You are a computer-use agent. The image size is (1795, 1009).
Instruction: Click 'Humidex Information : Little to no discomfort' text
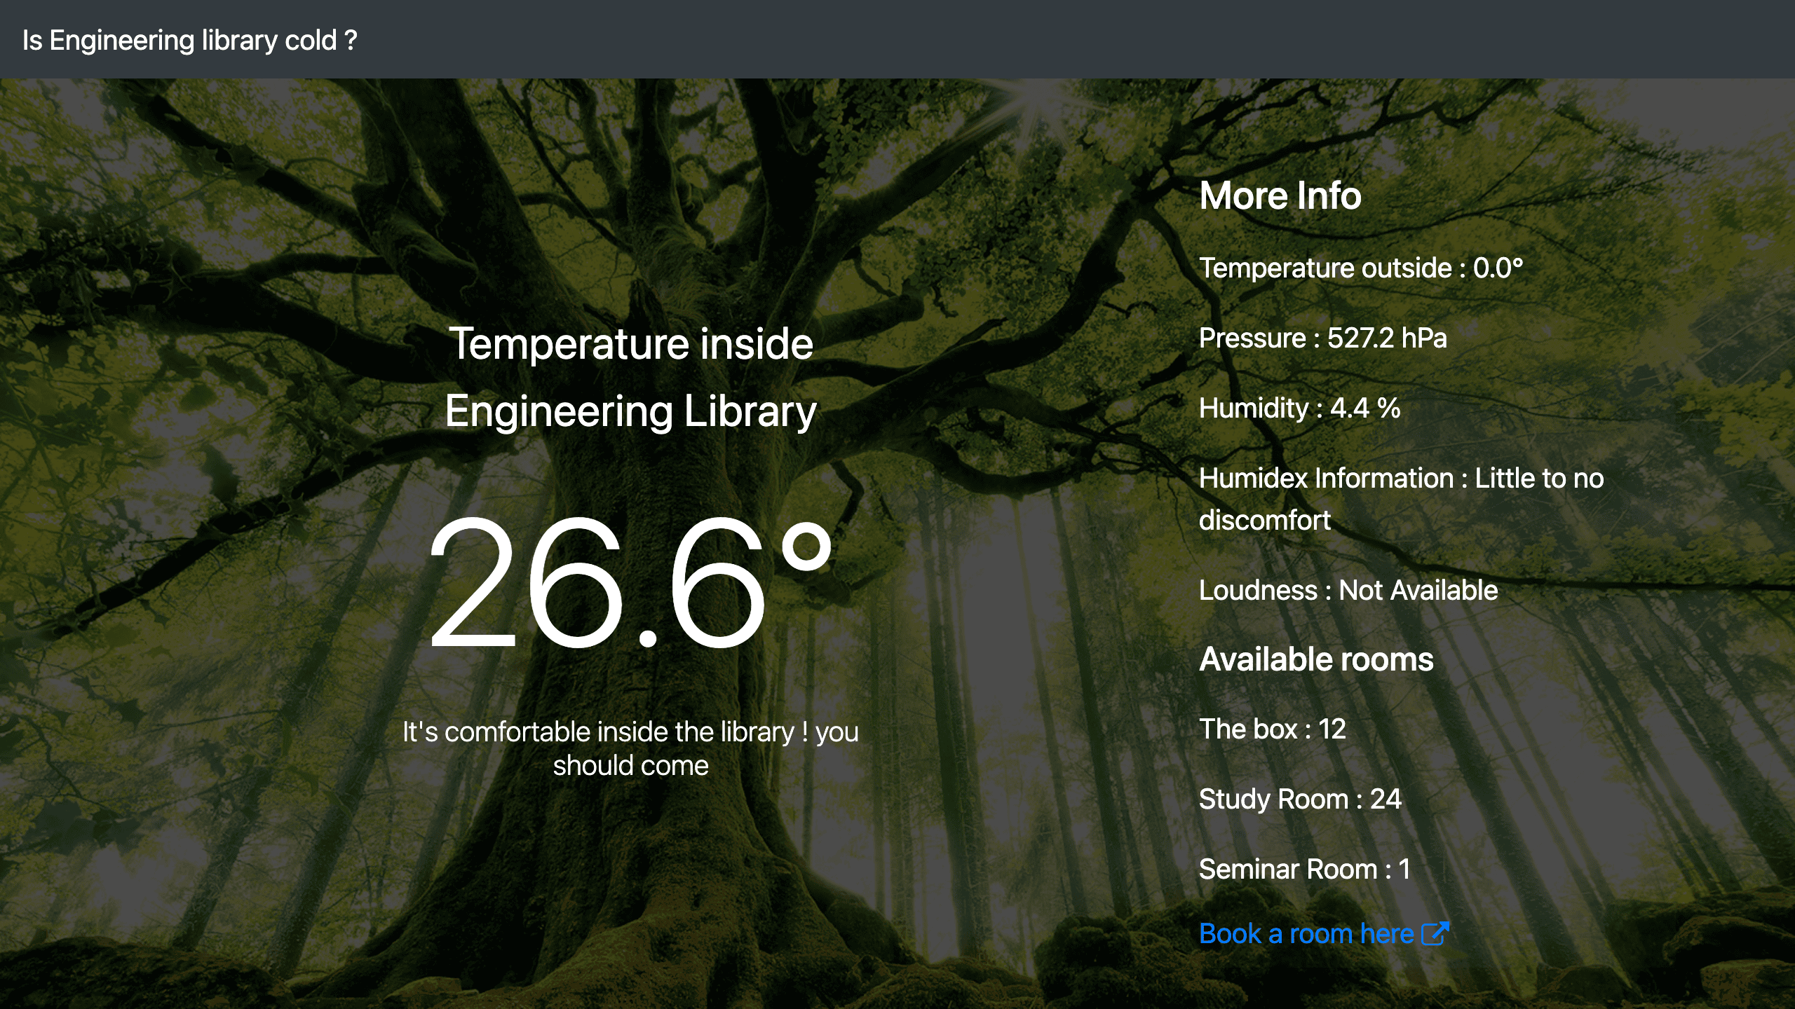tap(1402, 499)
